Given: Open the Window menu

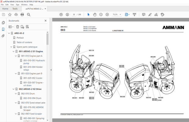Looking at the screenshot, I should (24, 5).
